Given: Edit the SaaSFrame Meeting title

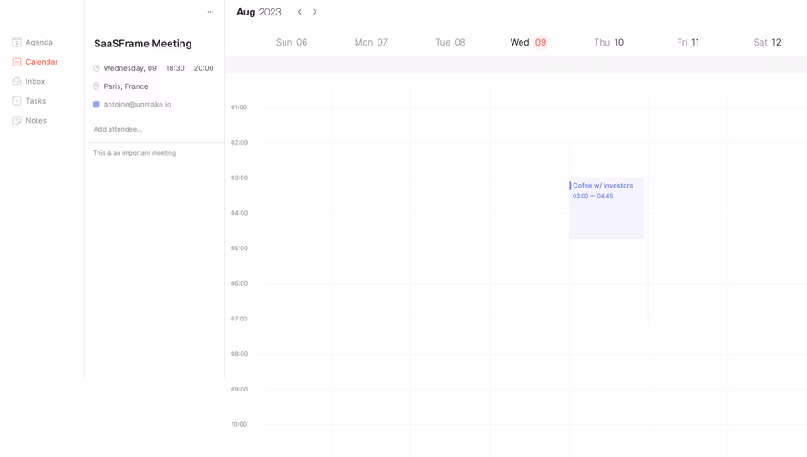Looking at the screenshot, I should coord(143,44).
